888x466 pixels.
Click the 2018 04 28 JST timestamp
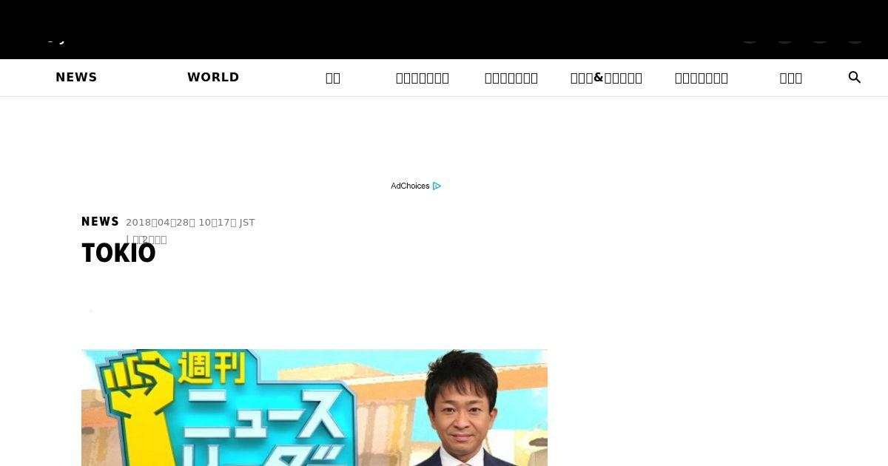click(x=190, y=223)
